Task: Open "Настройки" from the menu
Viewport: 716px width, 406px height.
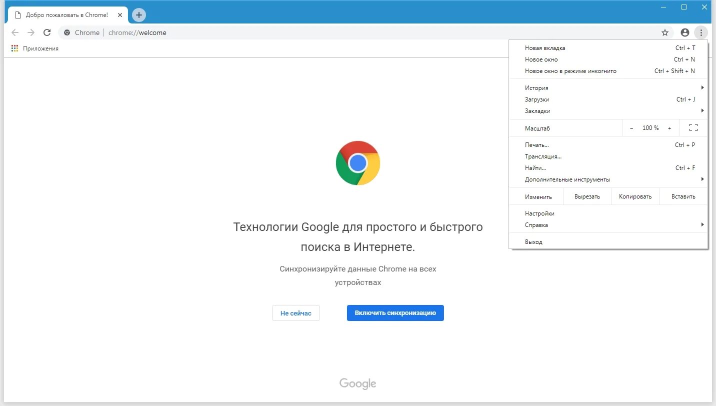Action: click(x=608, y=213)
